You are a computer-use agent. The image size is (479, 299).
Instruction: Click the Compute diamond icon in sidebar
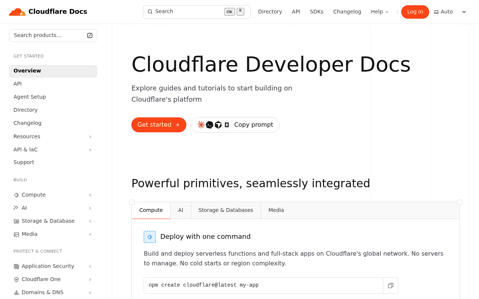pyautogui.click(x=16, y=195)
